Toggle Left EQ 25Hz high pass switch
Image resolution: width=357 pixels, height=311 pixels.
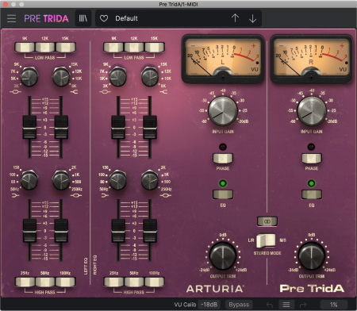(25, 282)
